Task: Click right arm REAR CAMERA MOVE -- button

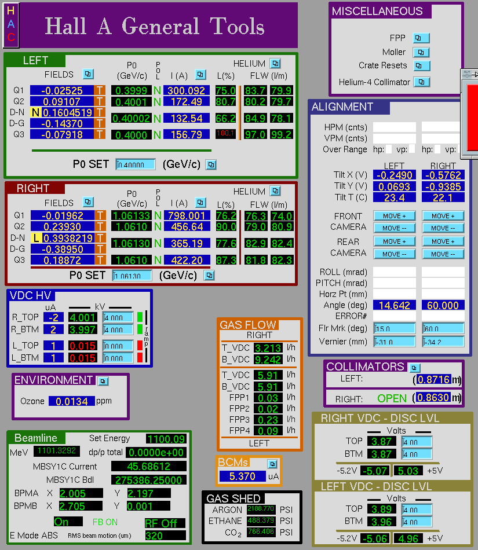Action: point(443,254)
